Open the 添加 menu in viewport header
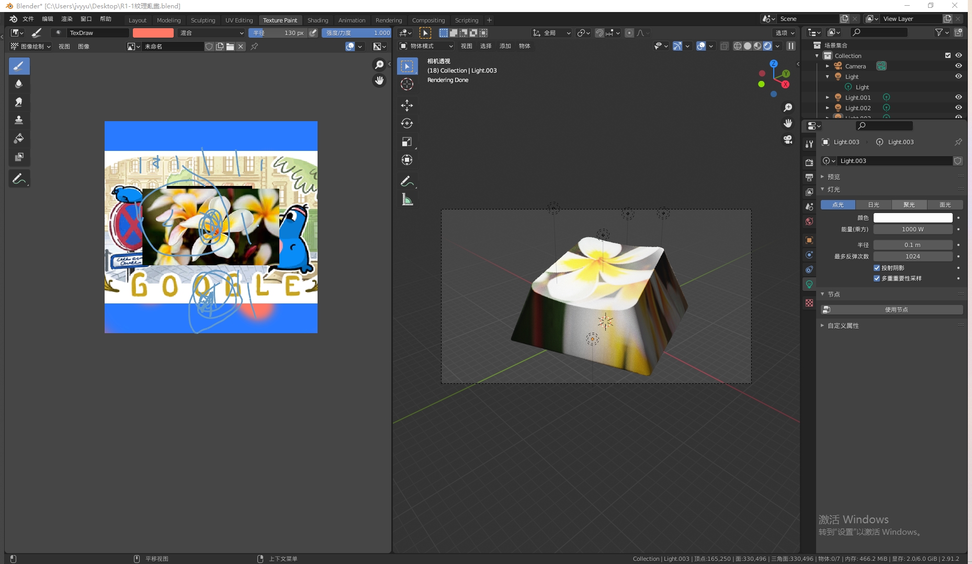This screenshot has width=972, height=564. (x=505, y=46)
